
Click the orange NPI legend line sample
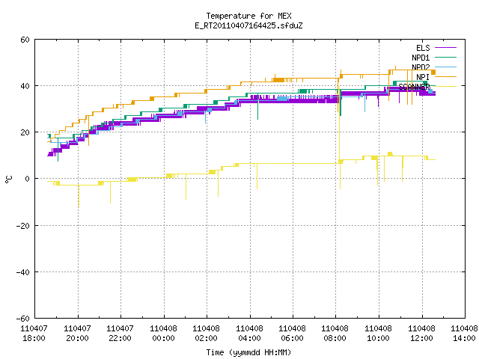(445, 76)
